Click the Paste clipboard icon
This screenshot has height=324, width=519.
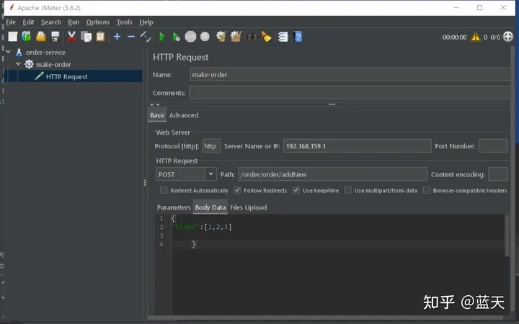pos(100,37)
